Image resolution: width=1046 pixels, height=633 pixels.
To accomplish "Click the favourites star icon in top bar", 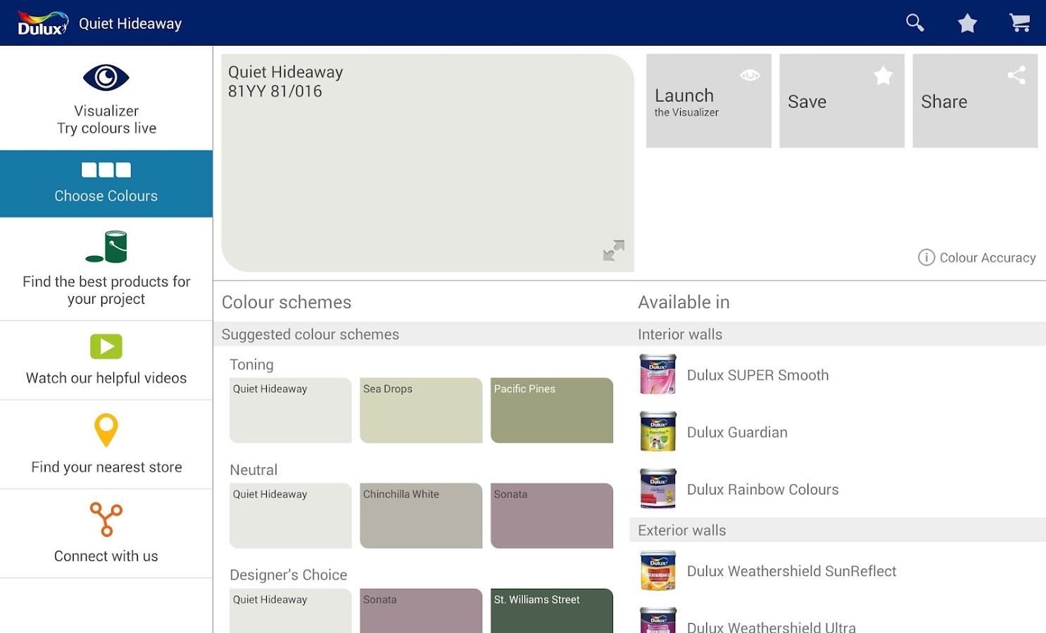I will [x=966, y=22].
